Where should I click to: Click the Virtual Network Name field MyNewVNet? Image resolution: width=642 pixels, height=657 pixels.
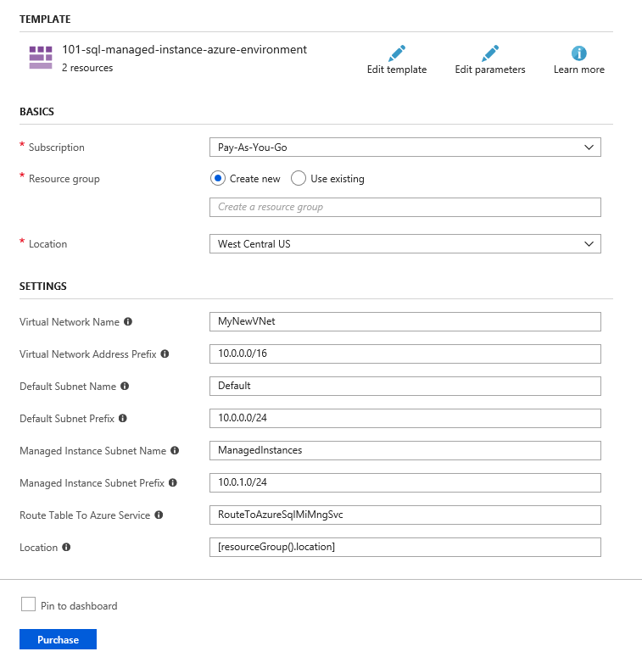click(x=405, y=322)
